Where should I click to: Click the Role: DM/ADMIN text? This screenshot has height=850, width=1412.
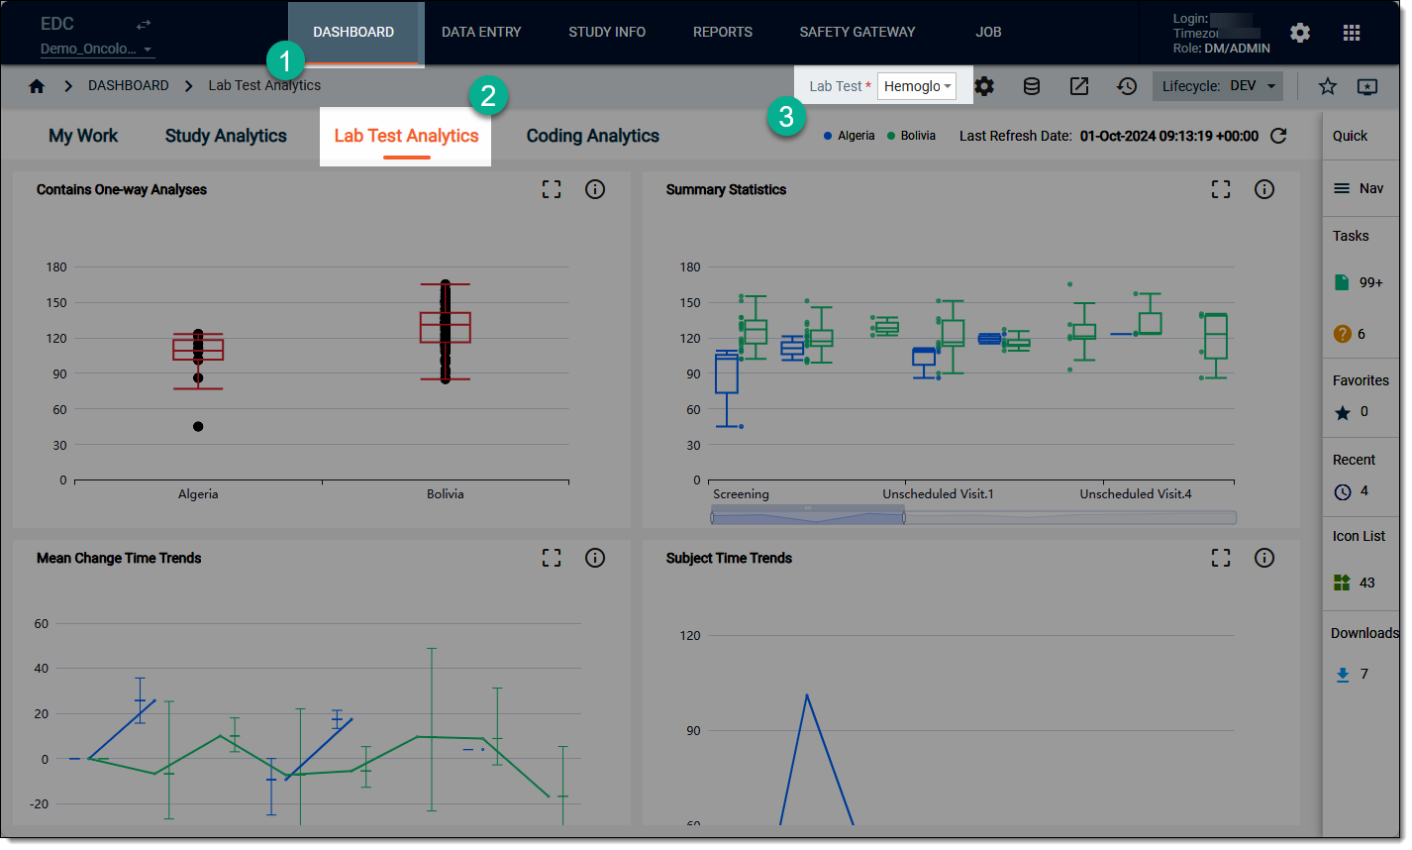tap(1222, 49)
